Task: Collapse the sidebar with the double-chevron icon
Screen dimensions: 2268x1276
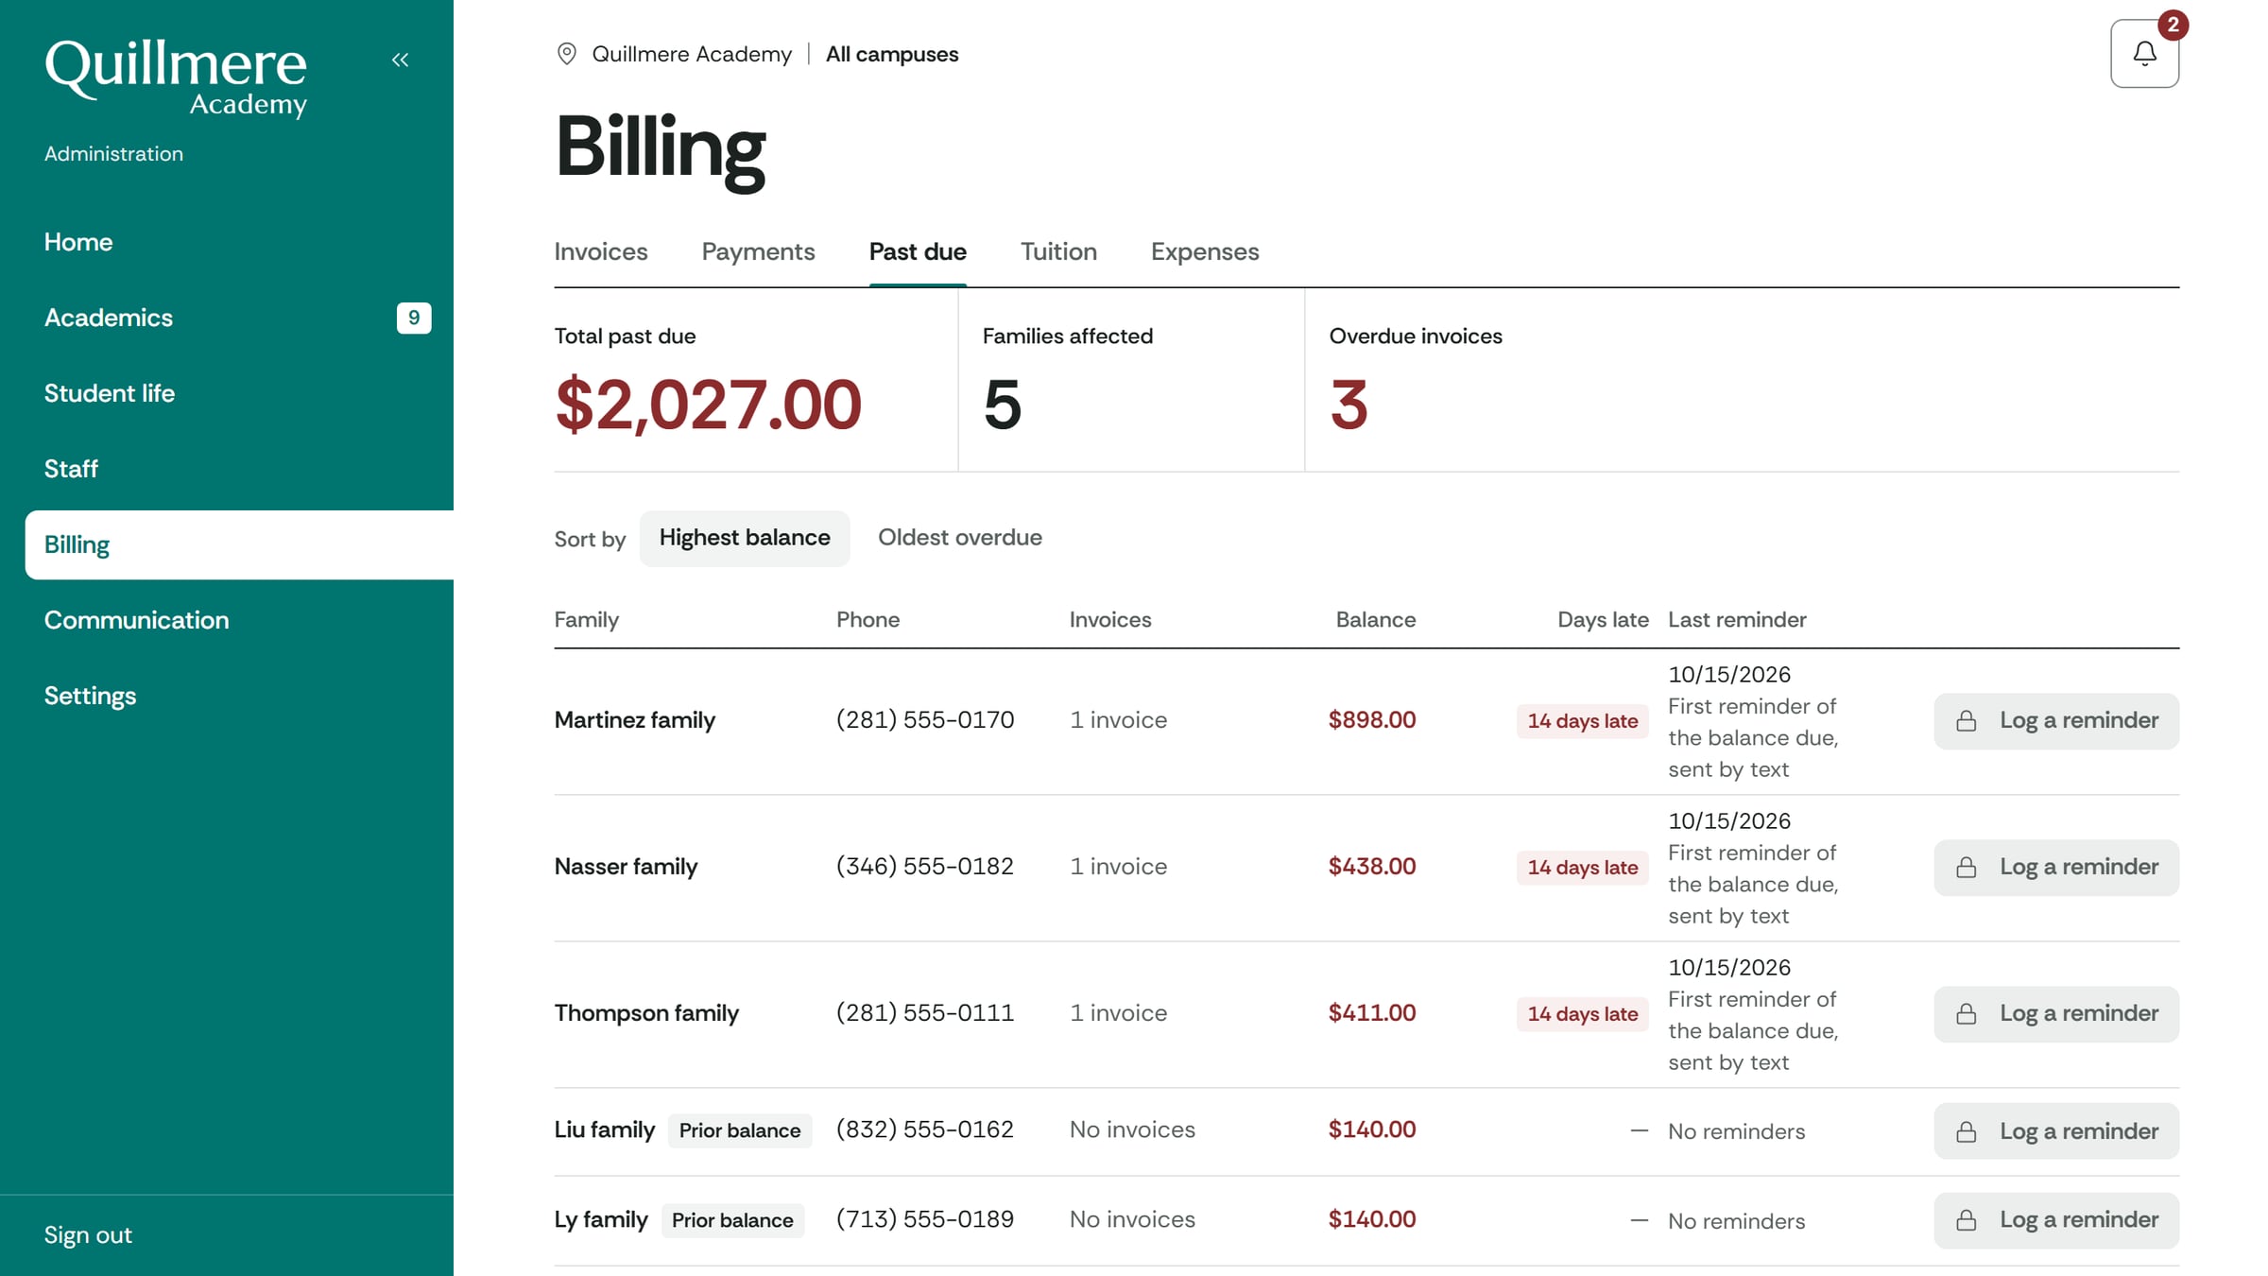Action: coord(400,60)
